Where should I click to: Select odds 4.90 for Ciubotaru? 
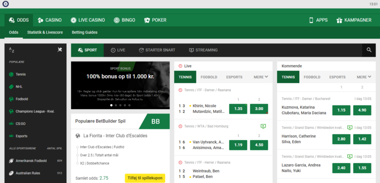tap(362, 110)
